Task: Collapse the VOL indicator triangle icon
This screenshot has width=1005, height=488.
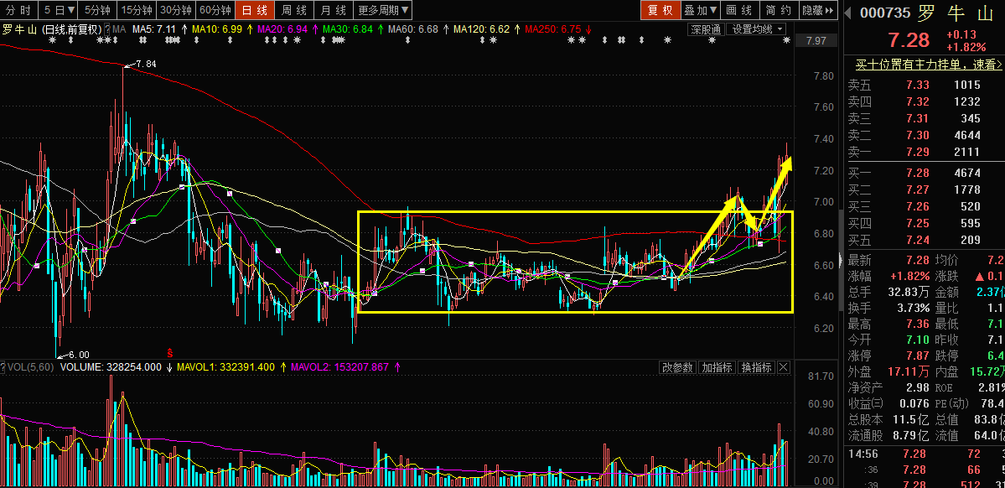Action: 3,367
